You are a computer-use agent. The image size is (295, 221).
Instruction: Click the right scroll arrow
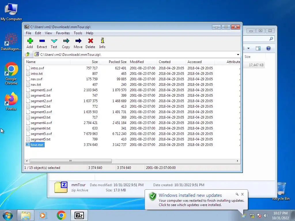237,161
